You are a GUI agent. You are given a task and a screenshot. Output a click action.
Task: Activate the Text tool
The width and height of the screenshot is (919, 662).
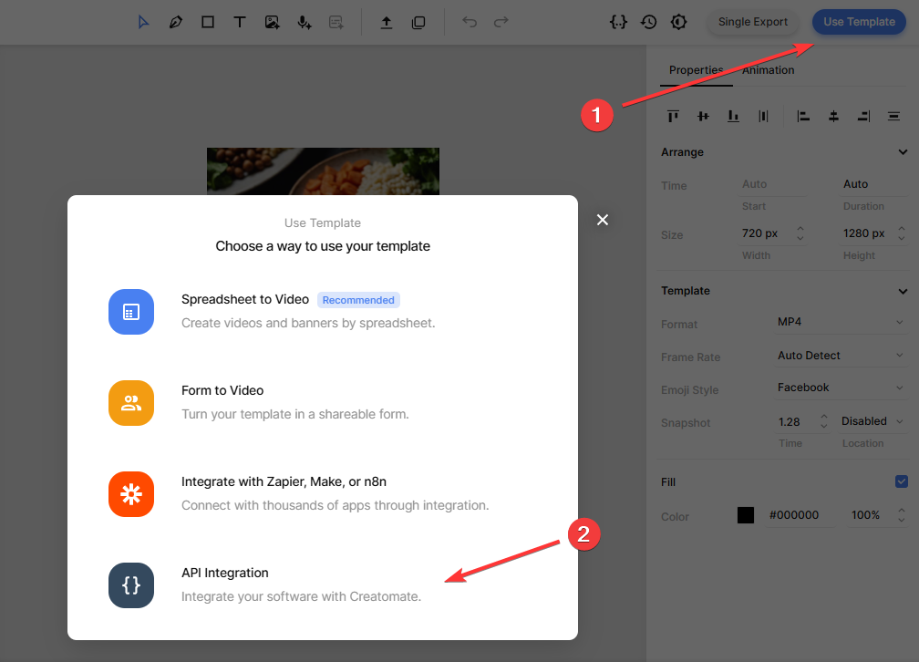(240, 22)
